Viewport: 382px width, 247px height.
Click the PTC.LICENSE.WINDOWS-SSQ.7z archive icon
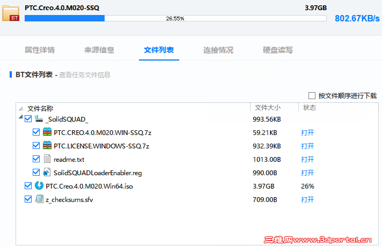click(47, 146)
